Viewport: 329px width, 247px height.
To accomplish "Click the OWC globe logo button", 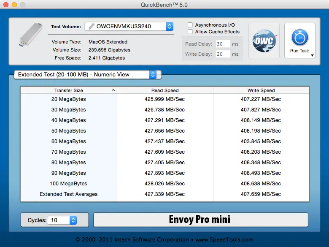I will [264, 41].
